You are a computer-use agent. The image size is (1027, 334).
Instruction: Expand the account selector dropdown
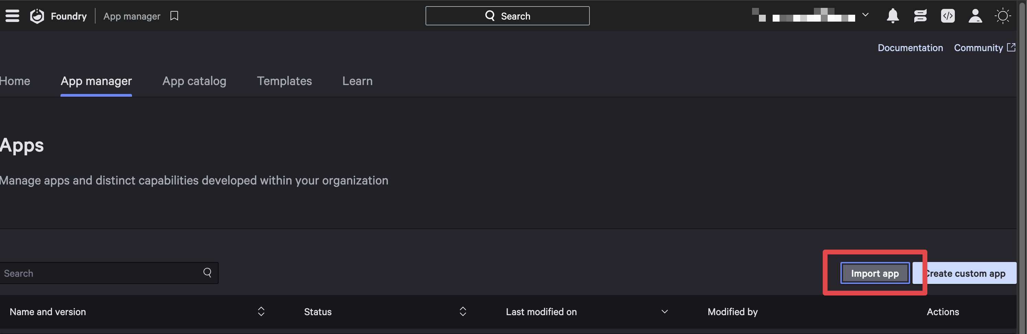(x=865, y=15)
